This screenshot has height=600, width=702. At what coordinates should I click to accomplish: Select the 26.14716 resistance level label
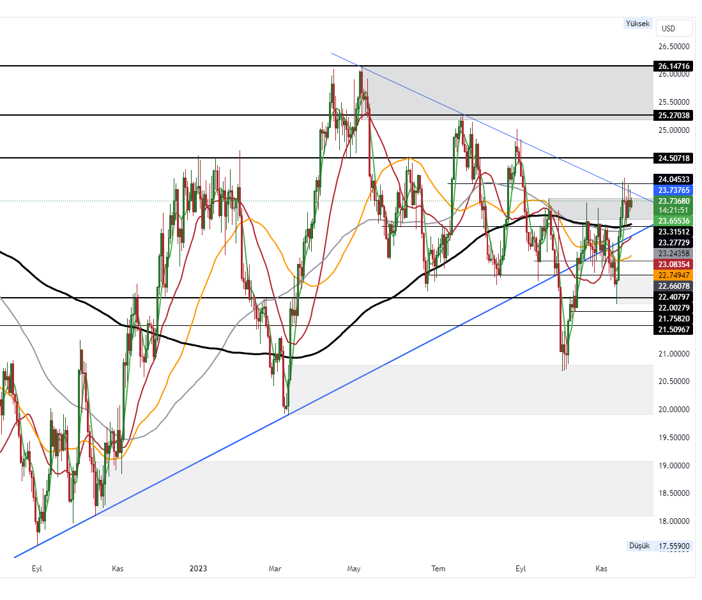pos(673,66)
